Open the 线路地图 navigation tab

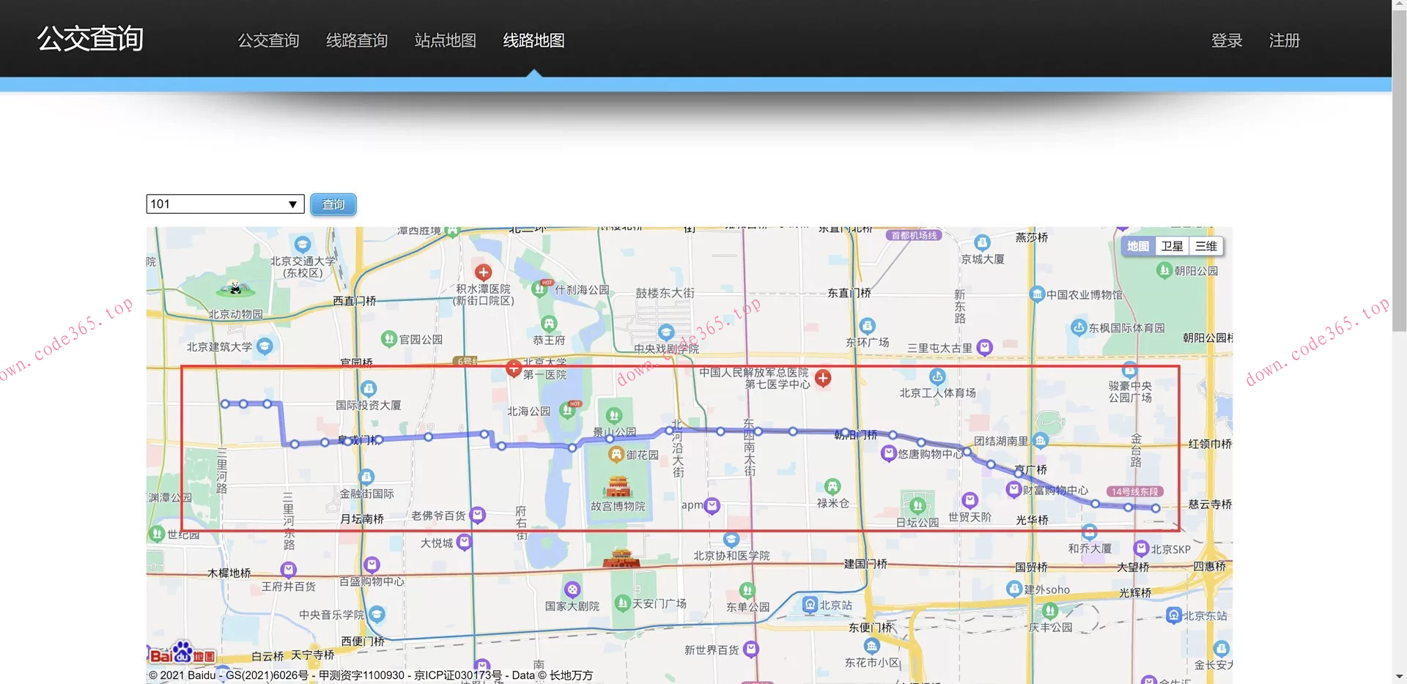(533, 40)
